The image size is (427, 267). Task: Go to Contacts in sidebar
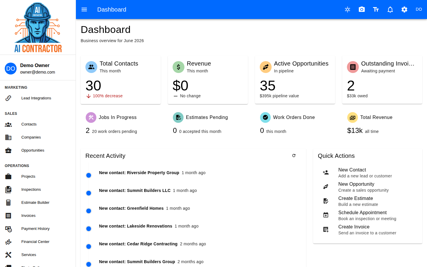[38, 124]
